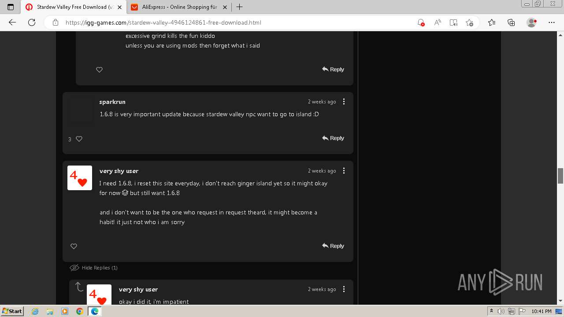564x317 pixels.
Task: Click '2 weeks ago' on very shy user's comment
Action: [x=322, y=171]
